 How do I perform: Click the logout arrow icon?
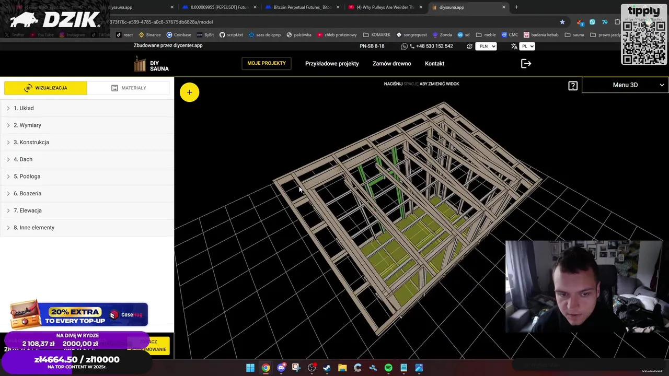click(x=526, y=63)
